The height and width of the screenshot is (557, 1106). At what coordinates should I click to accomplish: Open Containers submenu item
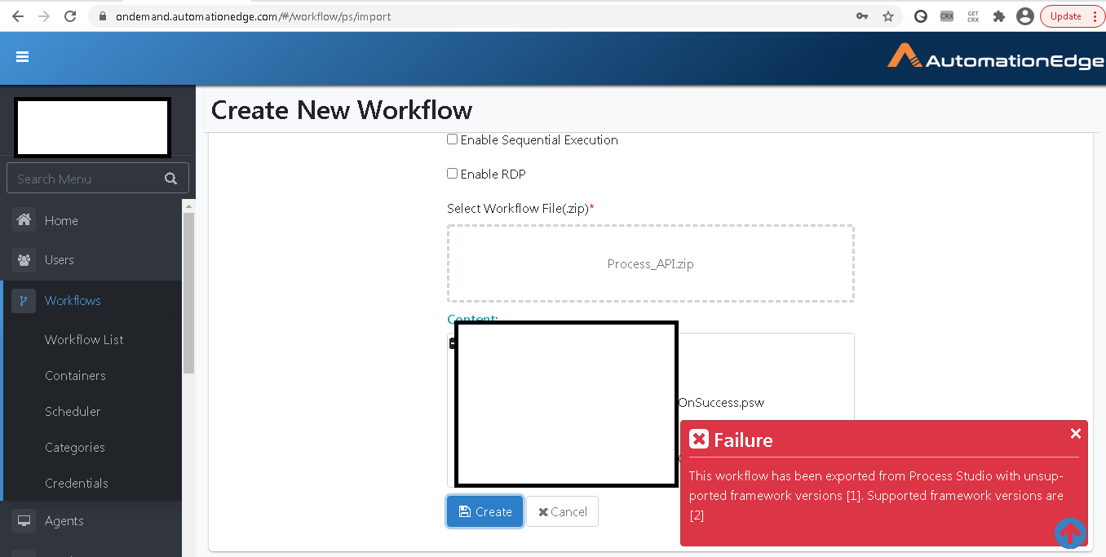tap(75, 375)
